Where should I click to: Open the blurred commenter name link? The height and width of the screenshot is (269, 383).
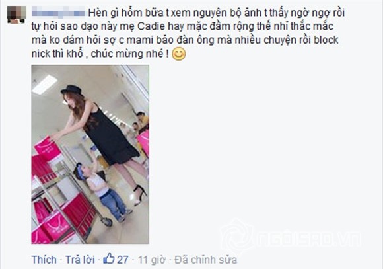[58, 12]
